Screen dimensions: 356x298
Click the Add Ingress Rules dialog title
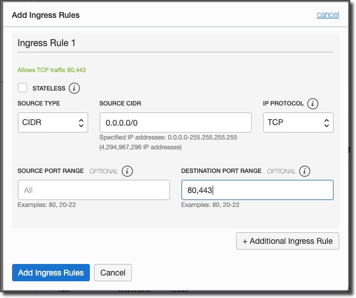tap(46, 15)
